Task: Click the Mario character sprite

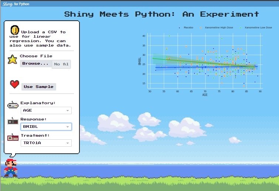Action: tap(11, 168)
